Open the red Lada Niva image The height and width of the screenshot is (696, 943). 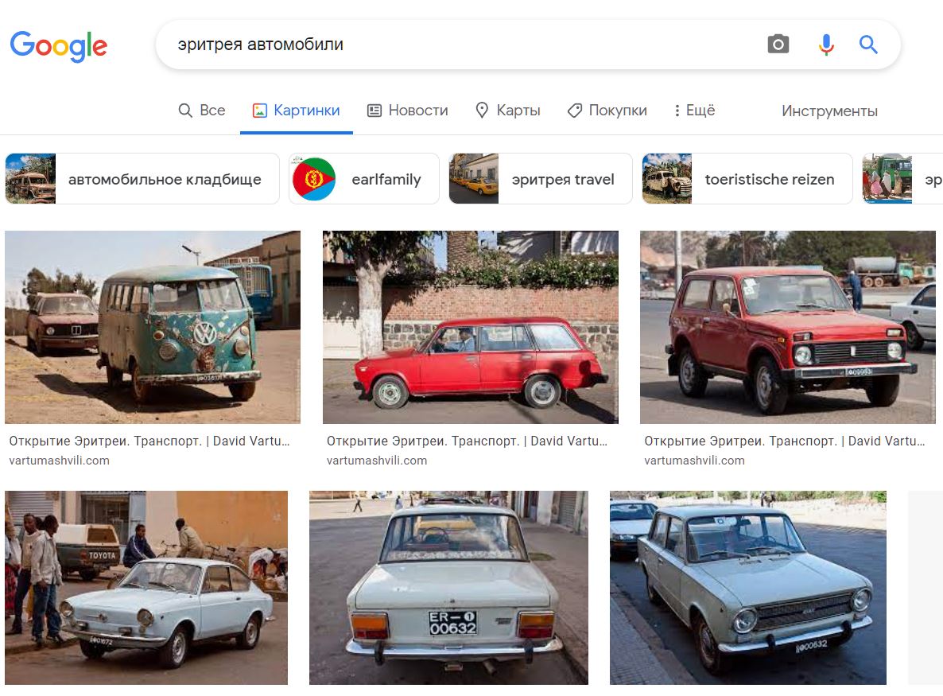click(788, 327)
